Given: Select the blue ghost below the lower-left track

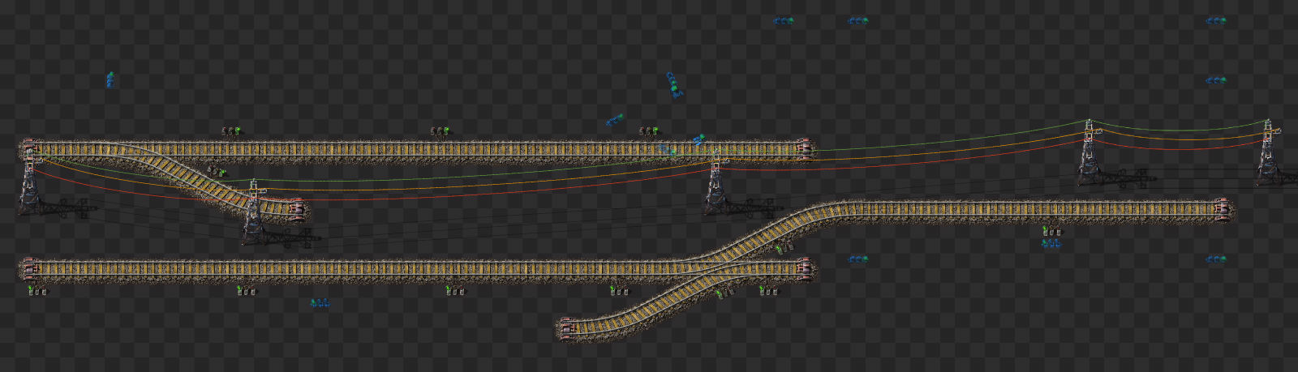Looking at the screenshot, I should (x=320, y=303).
